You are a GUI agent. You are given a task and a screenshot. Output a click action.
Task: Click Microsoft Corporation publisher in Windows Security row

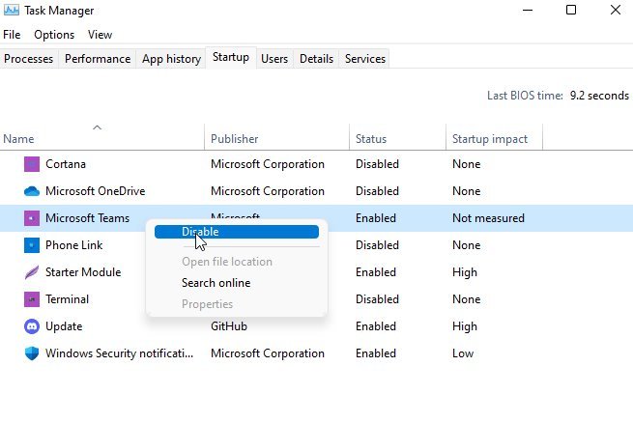click(268, 353)
